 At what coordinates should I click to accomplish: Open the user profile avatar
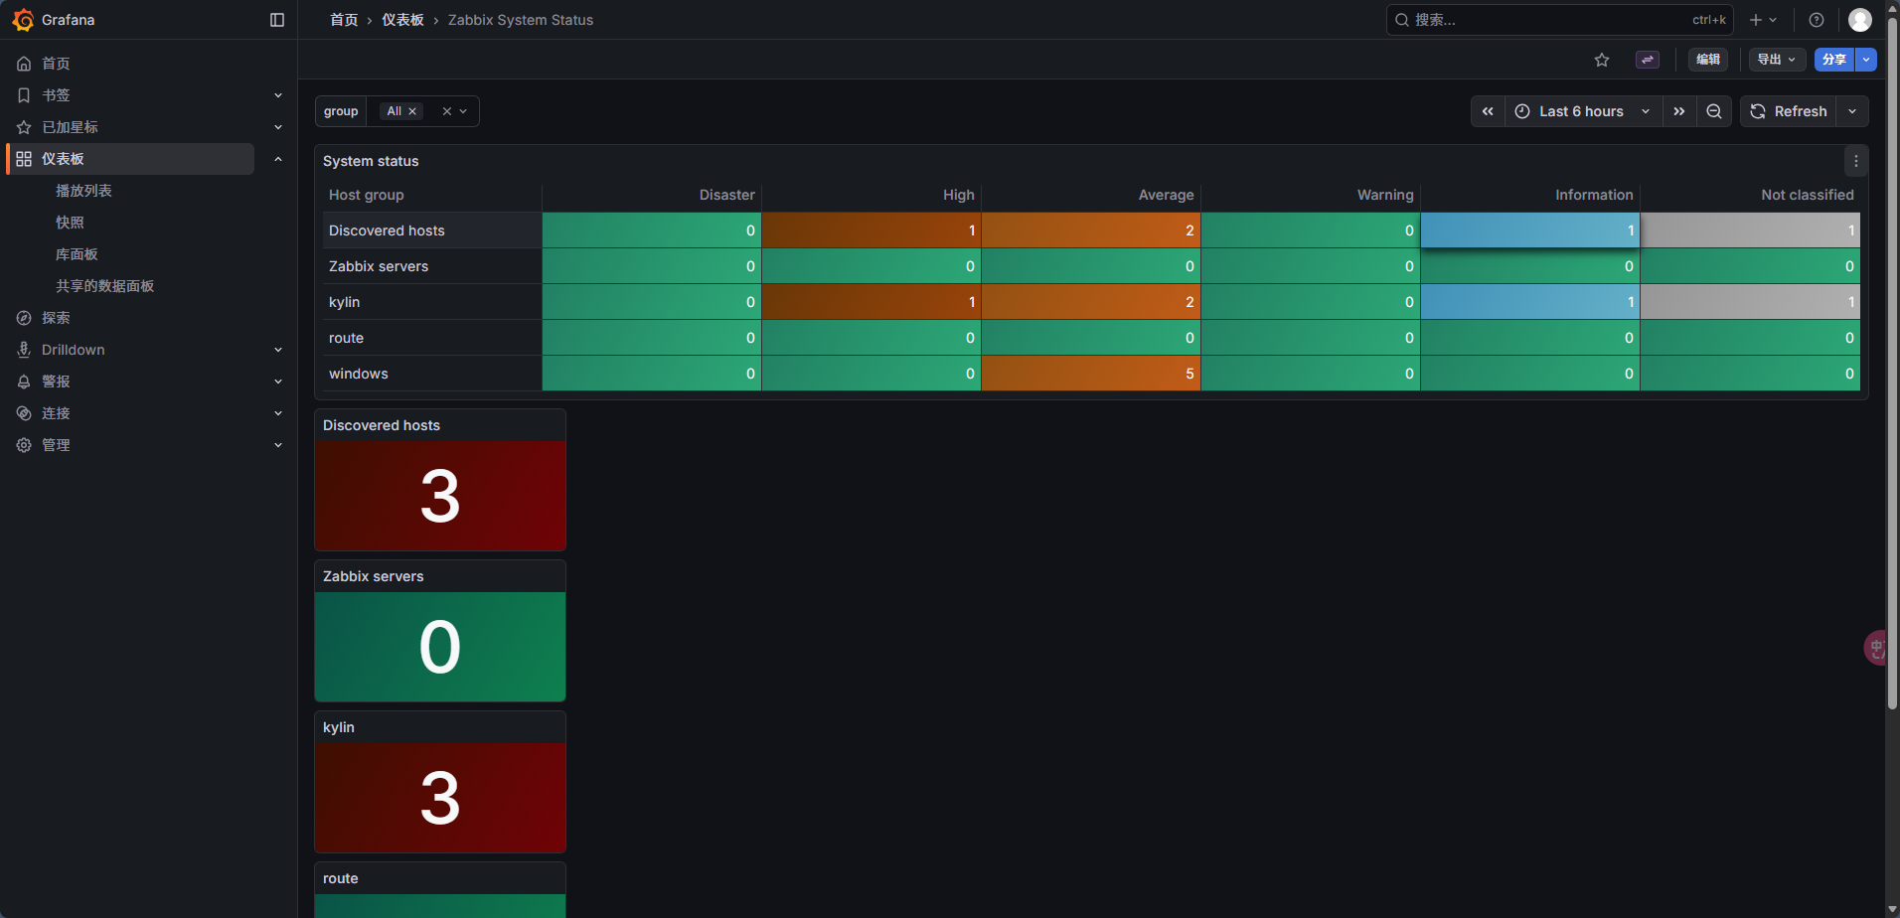pyautogui.click(x=1860, y=20)
